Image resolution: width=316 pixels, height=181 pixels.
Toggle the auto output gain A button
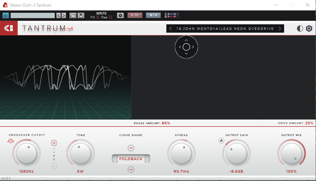pos(221,141)
